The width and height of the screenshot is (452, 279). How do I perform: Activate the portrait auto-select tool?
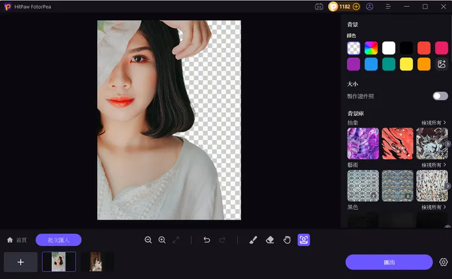tap(304, 240)
